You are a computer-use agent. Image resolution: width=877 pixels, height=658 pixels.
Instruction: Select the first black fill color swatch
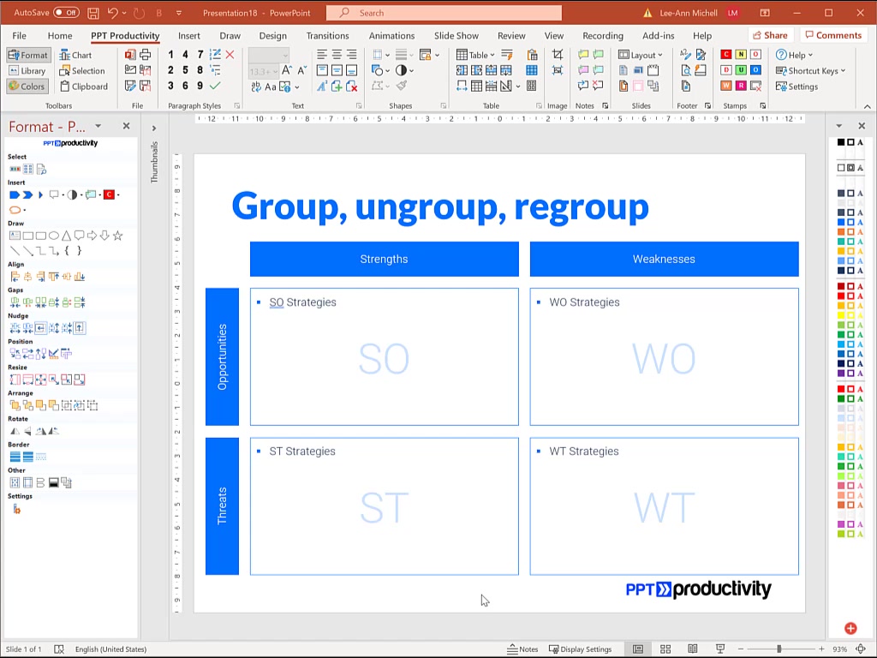pyautogui.click(x=841, y=142)
